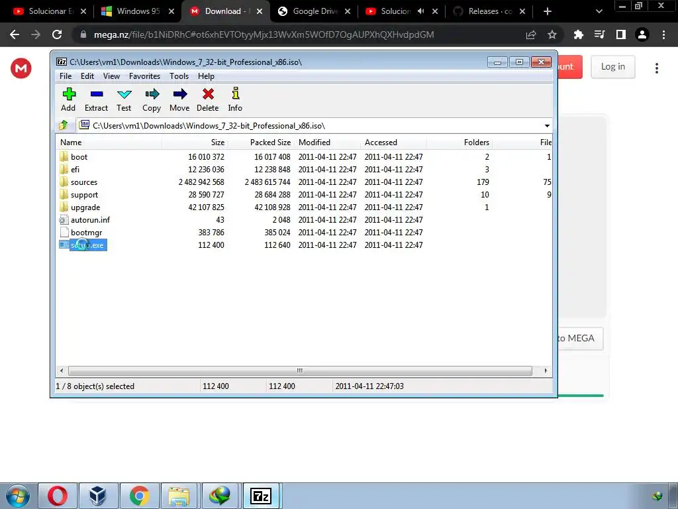Select the sources folder icon
Viewport: 678px width, 509px height.
tap(64, 182)
